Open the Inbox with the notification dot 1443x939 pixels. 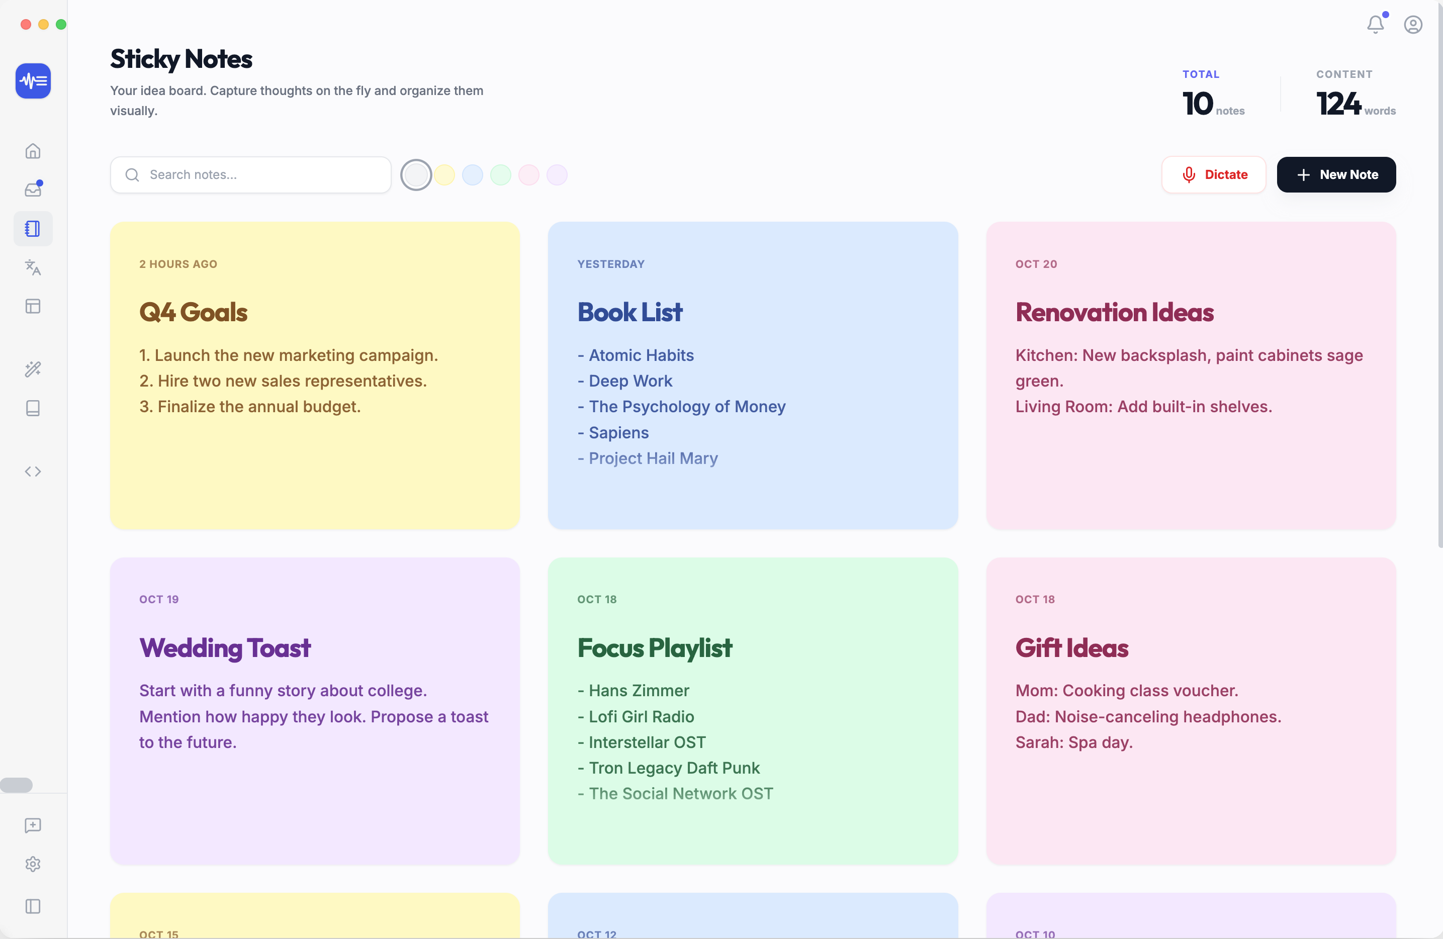(33, 189)
